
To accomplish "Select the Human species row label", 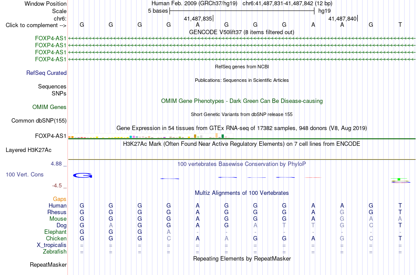I will point(57,205).
